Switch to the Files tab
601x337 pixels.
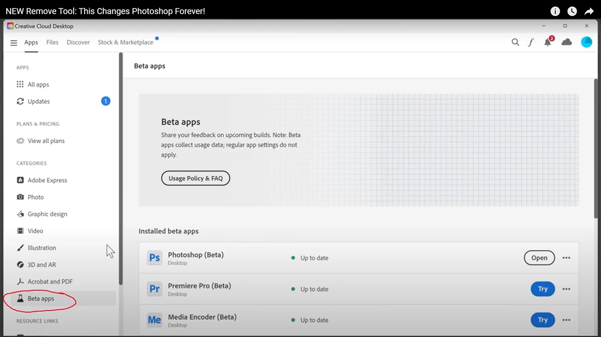(52, 43)
